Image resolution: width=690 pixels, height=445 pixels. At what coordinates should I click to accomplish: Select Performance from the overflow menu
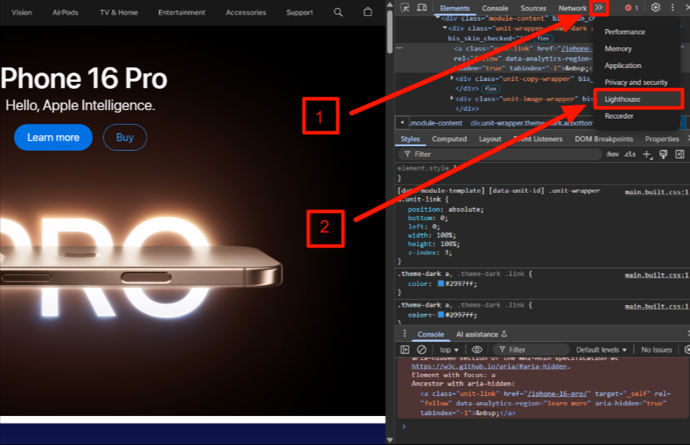tap(624, 32)
